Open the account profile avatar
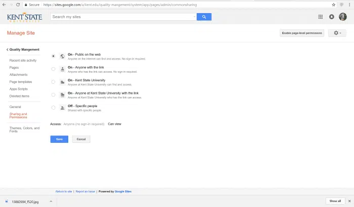Viewport: 354px width, 207px height. pyautogui.click(x=343, y=17)
